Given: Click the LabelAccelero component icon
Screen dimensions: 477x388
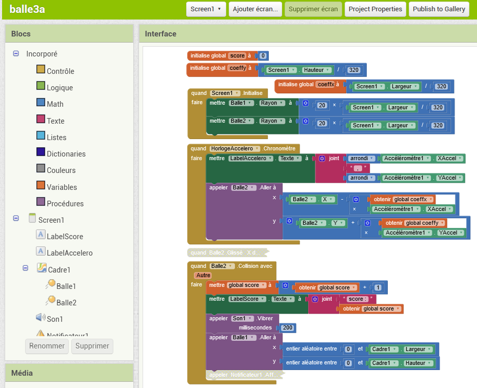Looking at the screenshot, I should 41,251.
